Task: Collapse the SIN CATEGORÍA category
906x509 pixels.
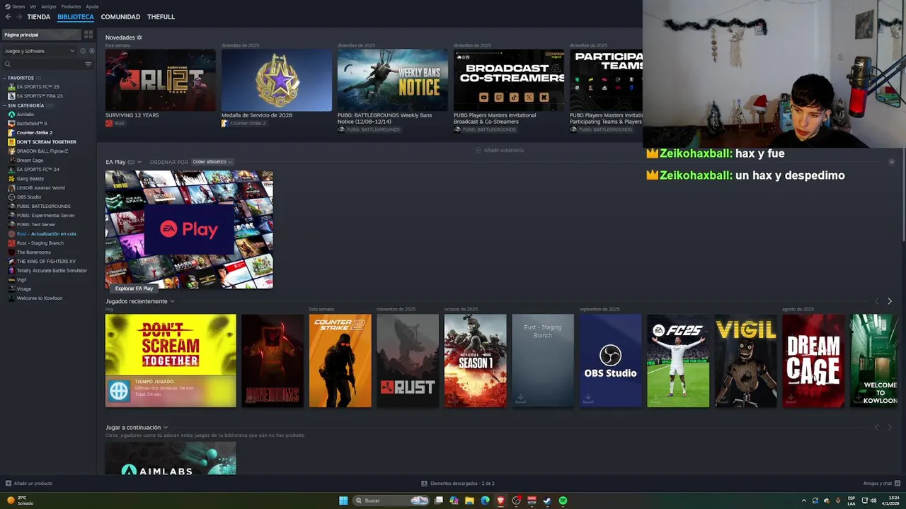Action: 4,105
